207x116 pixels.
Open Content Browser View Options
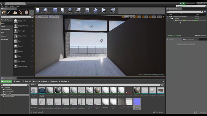coord(159,112)
